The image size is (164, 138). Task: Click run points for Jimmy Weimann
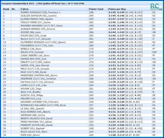tap(125, 115)
